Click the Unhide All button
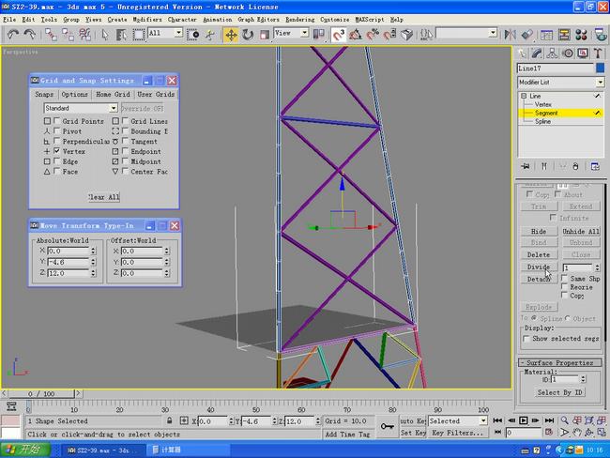The height and width of the screenshot is (458, 610). (x=581, y=231)
